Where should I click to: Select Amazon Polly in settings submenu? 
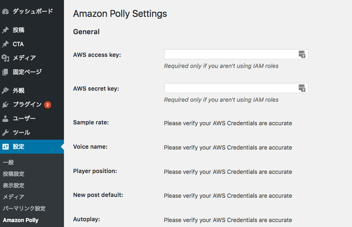(x=21, y=220)
